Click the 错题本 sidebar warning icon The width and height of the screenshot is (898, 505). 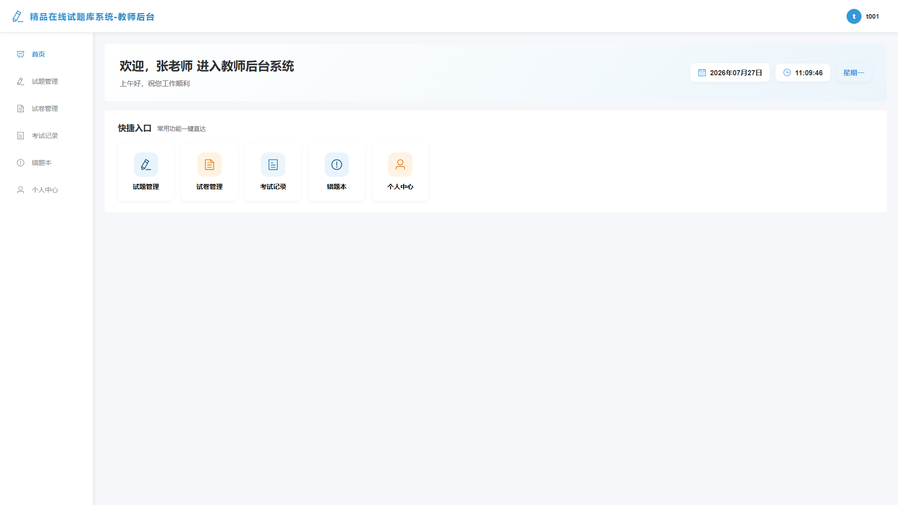[21, 163]
